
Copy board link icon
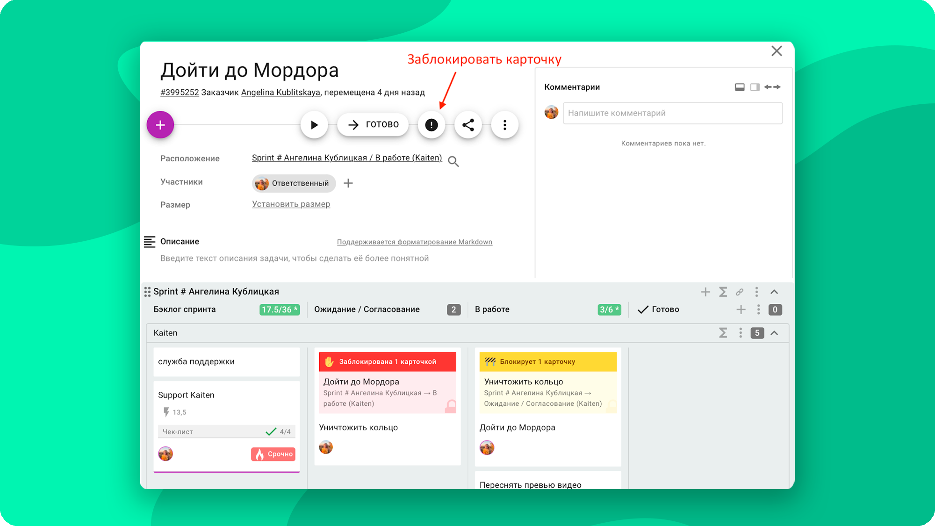[740, 292]
